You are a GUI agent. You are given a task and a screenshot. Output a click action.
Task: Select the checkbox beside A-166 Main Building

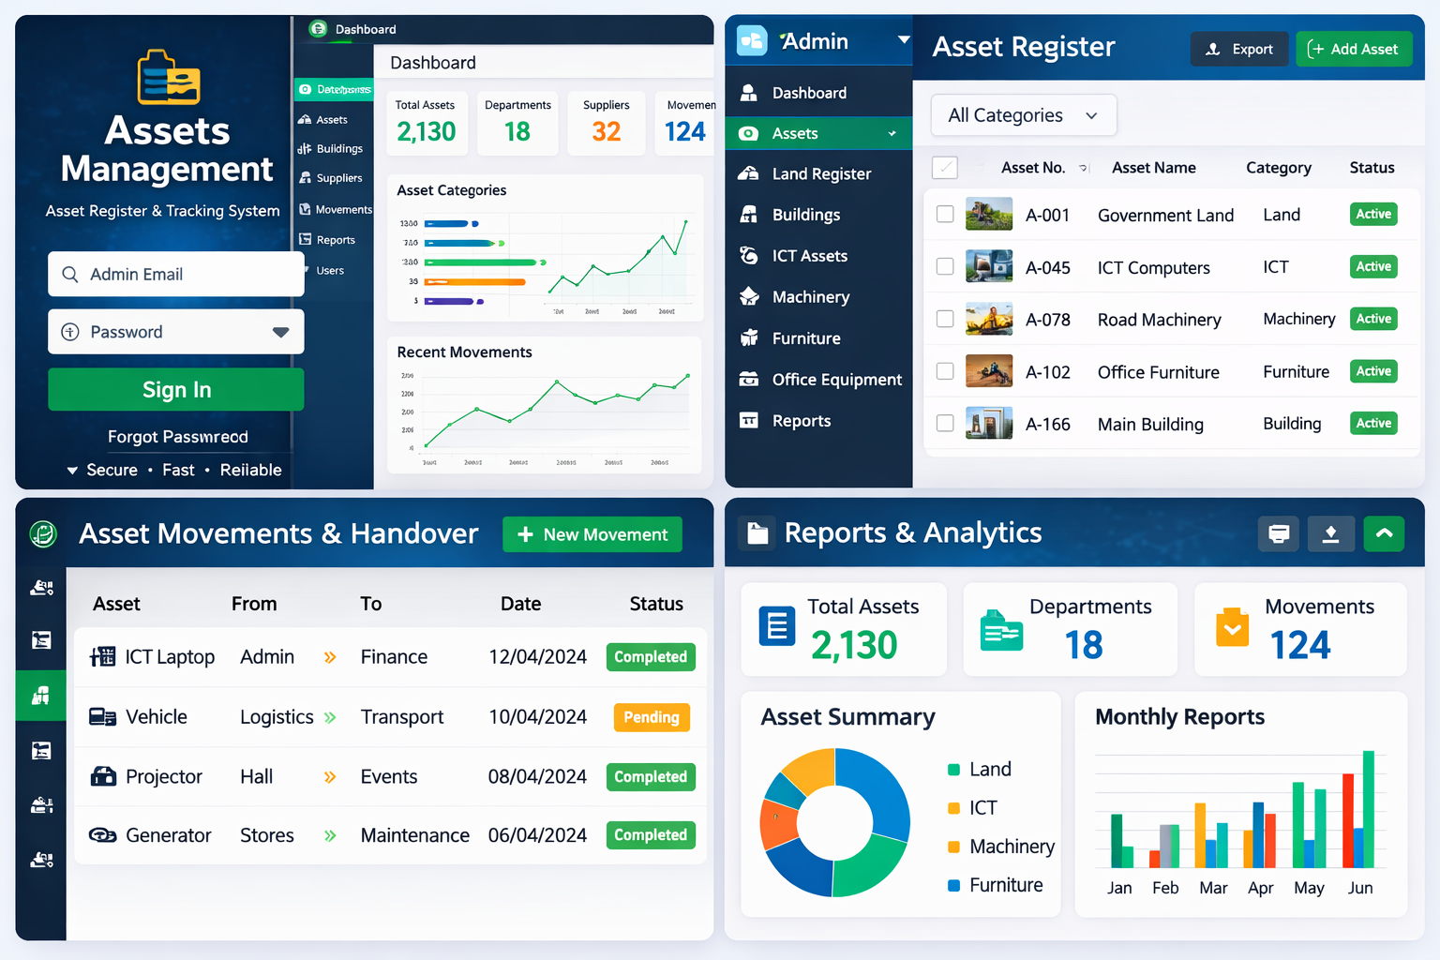(945, 423)
